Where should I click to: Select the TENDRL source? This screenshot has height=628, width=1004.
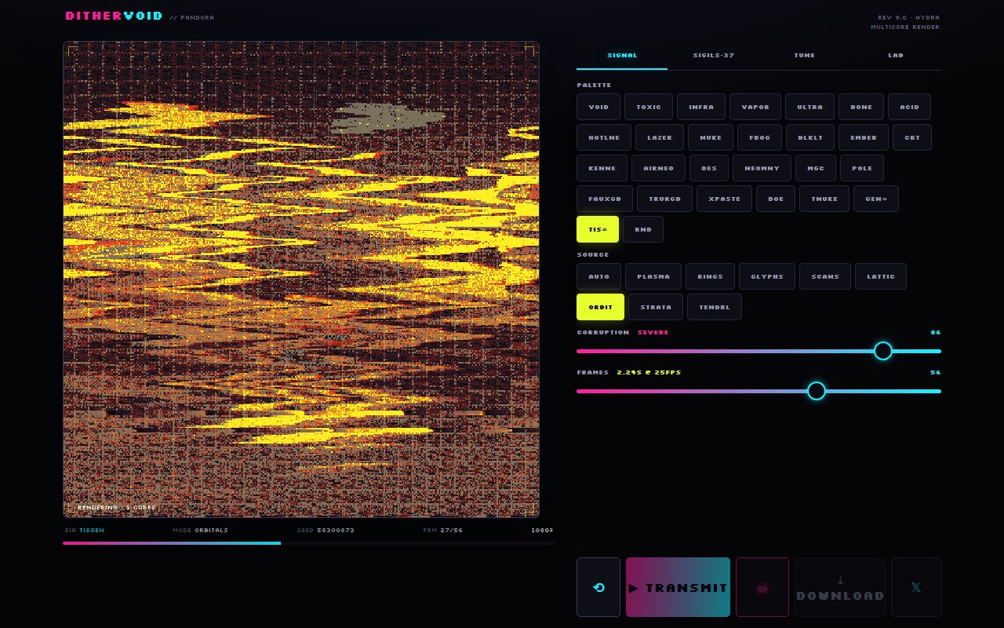(x=715, y=307)
